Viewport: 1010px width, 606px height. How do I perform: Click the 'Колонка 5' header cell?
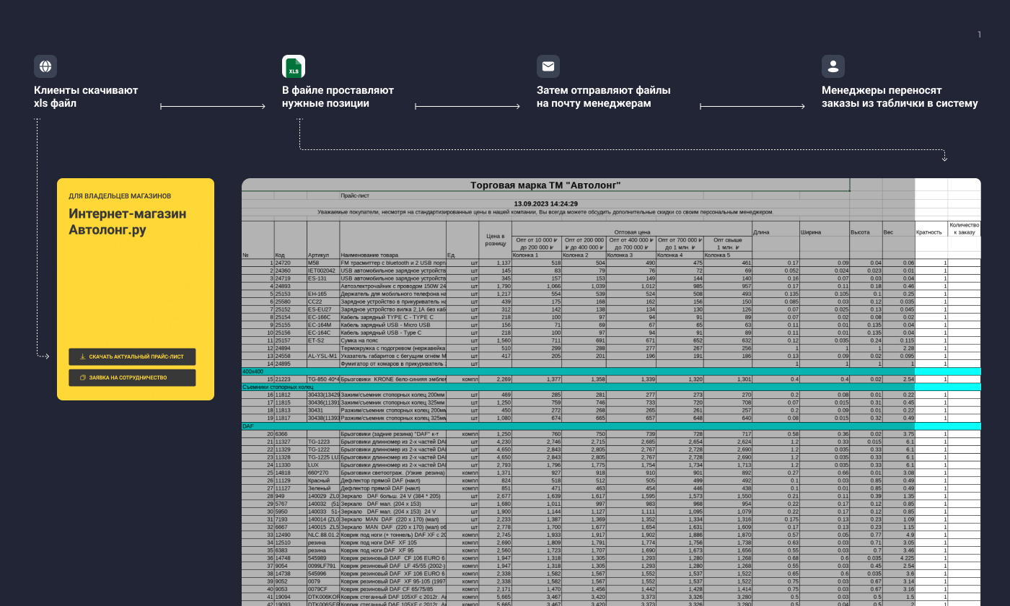pyautogui.click(x=727, y=255)
